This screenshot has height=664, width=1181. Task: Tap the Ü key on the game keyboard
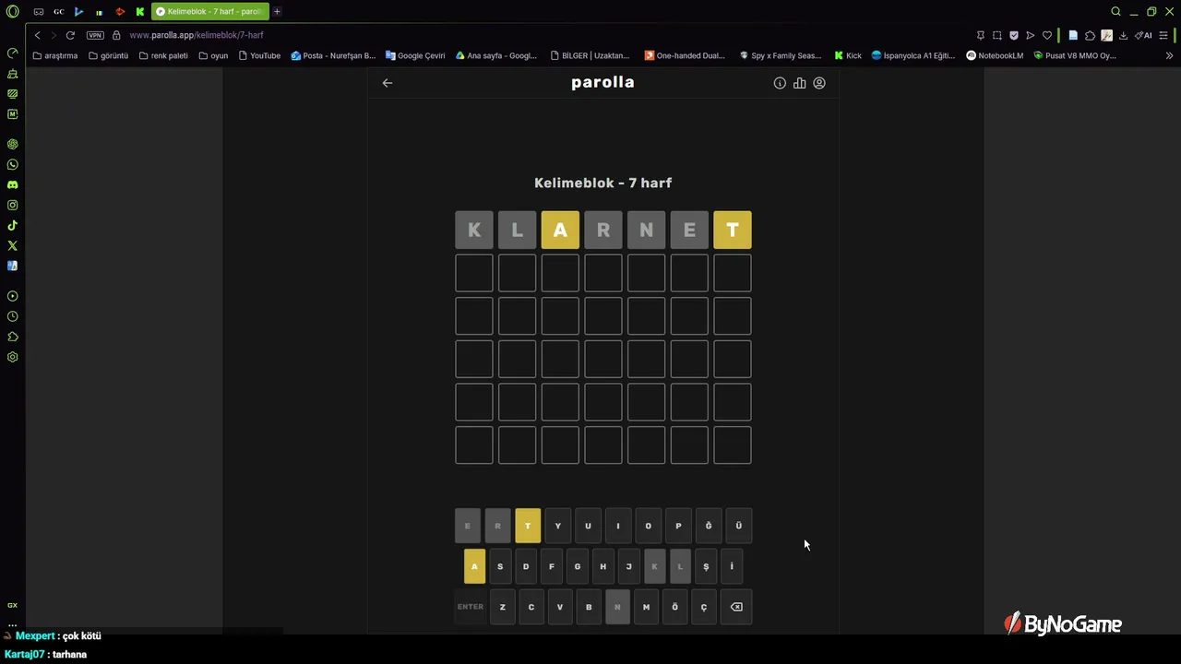click(738, 526)
